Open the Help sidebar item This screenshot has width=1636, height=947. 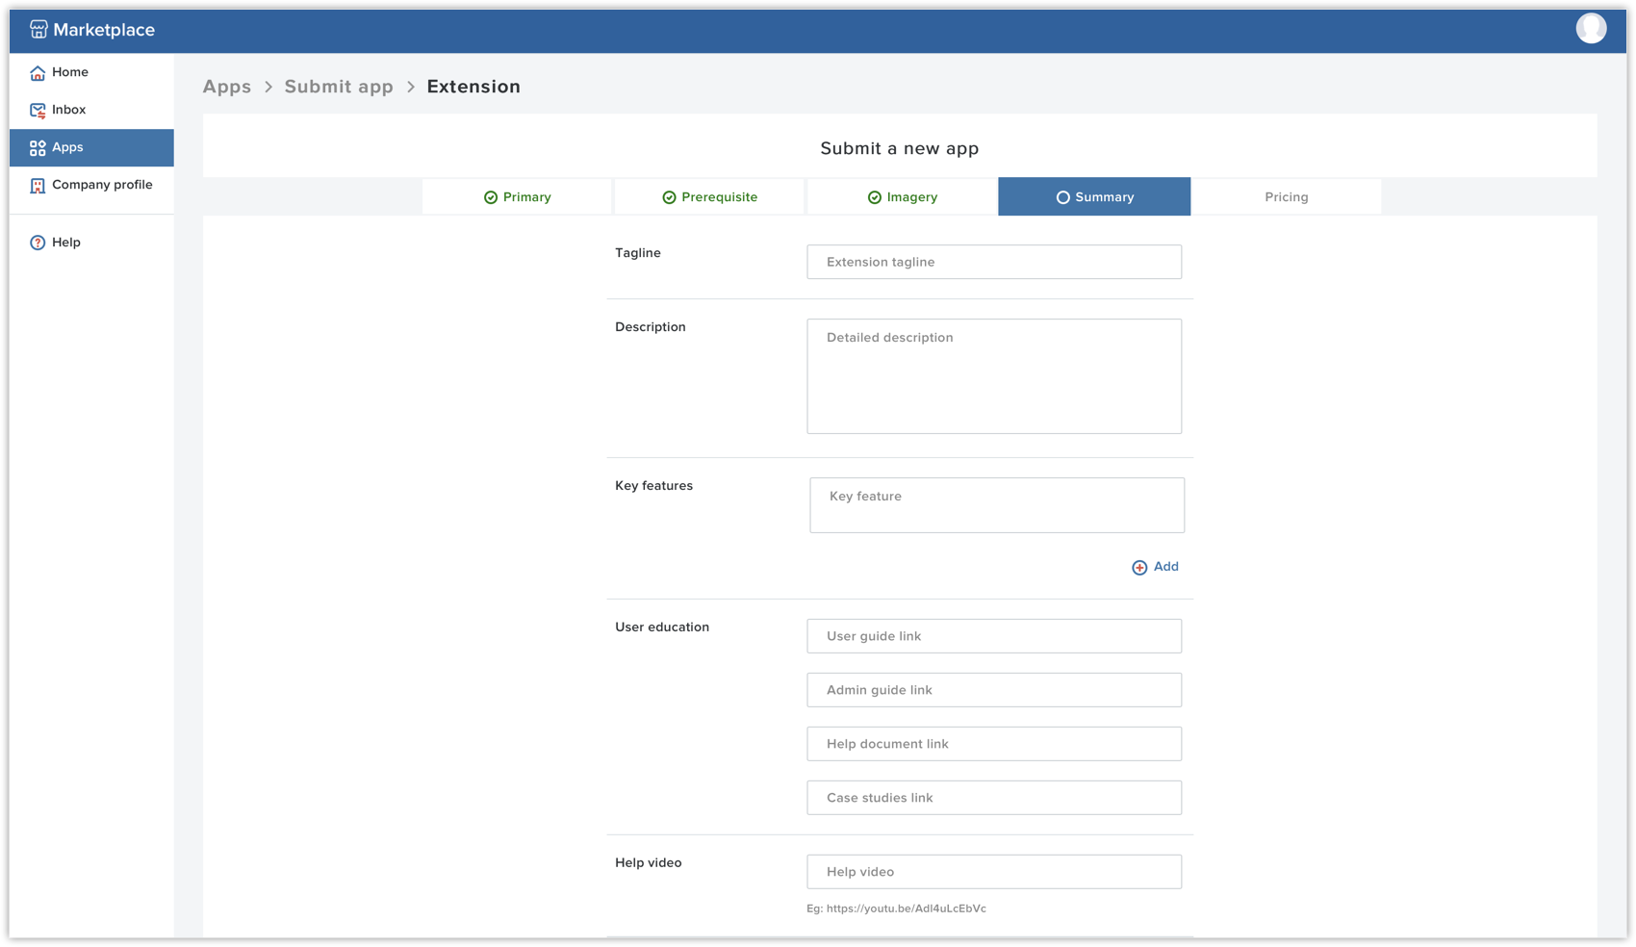pyautogui.click(x=91, y=243)
